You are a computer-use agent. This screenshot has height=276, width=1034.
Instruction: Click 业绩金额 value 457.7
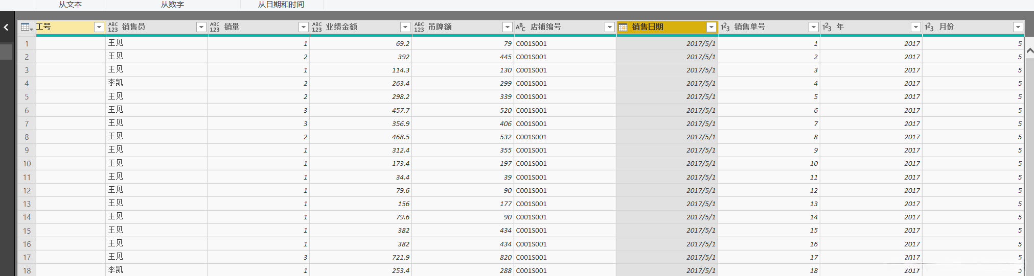(361, 110)
